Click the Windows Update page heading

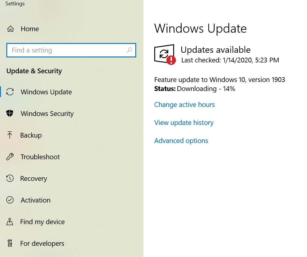[x=200, y=28]
